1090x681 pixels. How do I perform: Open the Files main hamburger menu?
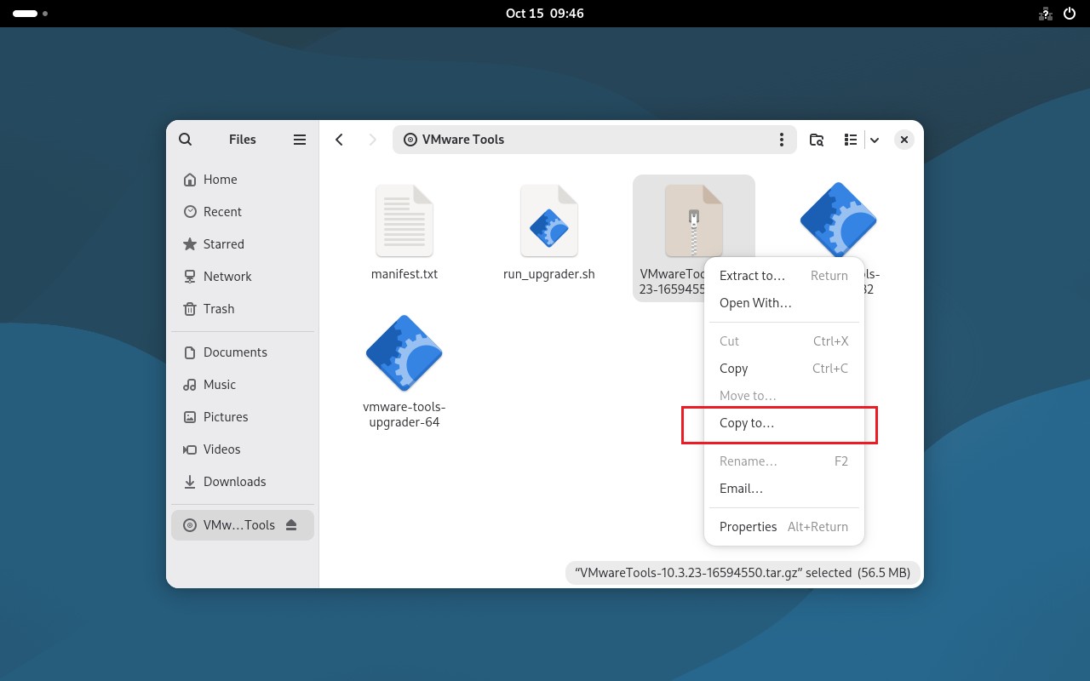[300, 140]
